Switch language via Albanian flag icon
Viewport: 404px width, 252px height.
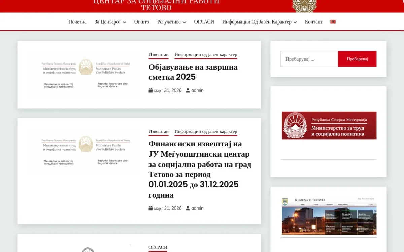(333, 22)
